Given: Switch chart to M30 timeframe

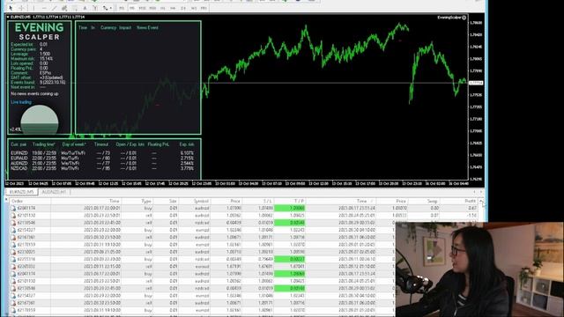Looking at the screenshot, I should [x=152, y=8].
